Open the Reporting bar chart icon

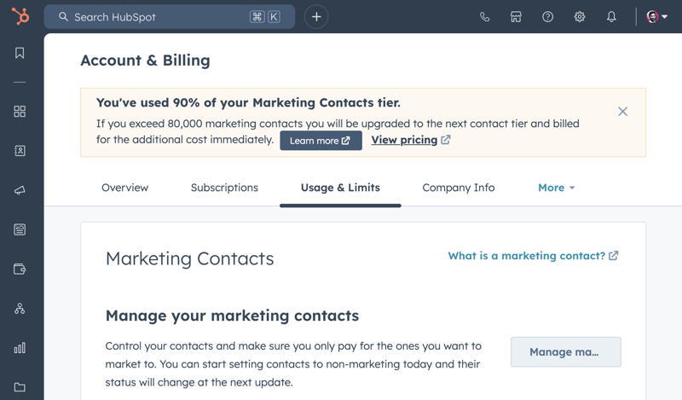pyautogui.click(x=20, y=348)
